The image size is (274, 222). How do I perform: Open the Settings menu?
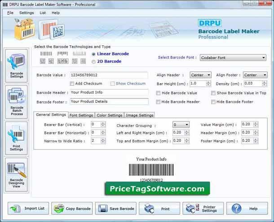27,13
